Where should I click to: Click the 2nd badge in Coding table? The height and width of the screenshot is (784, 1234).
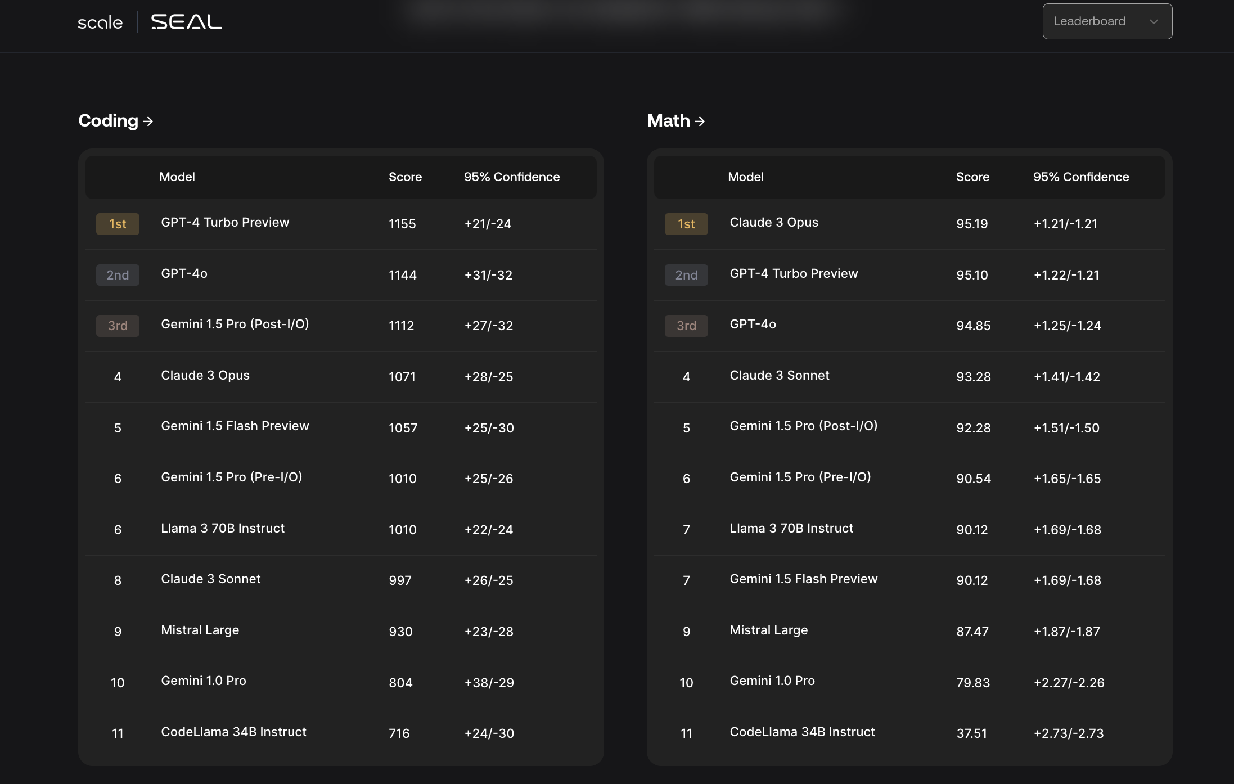click(118, 275)
